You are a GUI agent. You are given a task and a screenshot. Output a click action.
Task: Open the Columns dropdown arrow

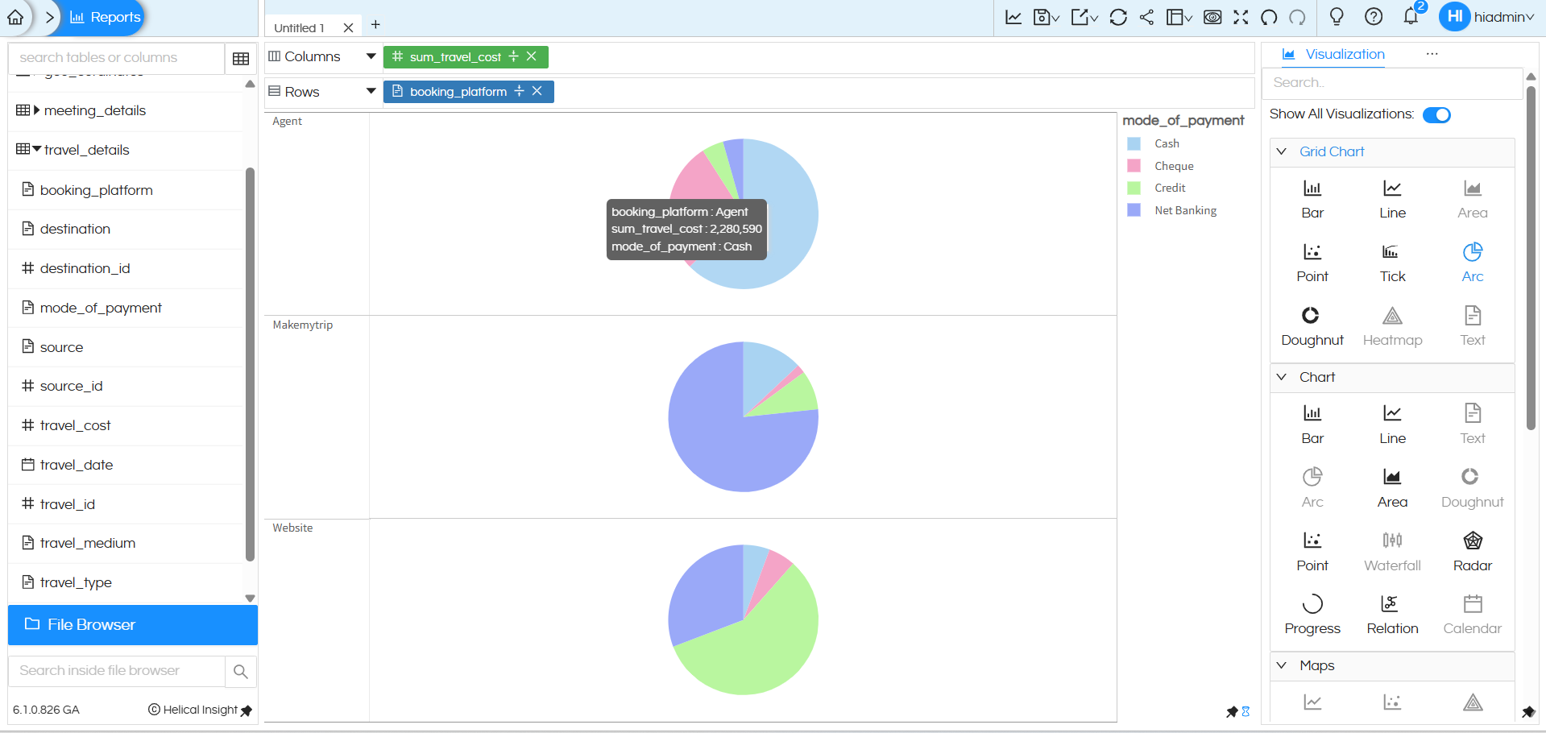pos(371,56)
